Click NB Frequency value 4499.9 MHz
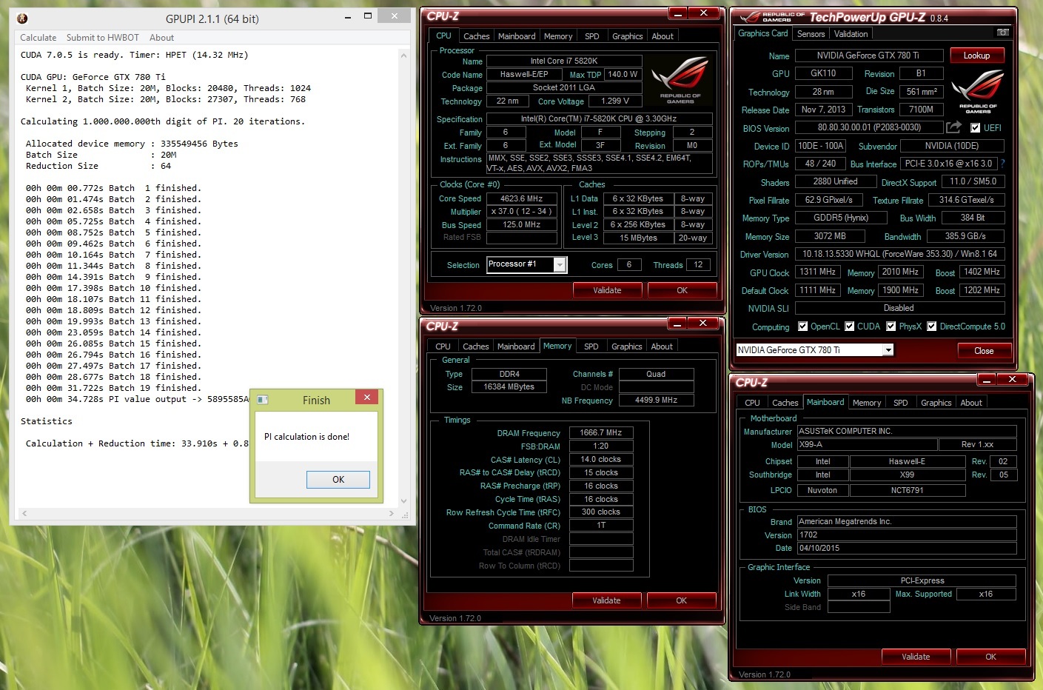The image size is (1043, 690). 656,400
